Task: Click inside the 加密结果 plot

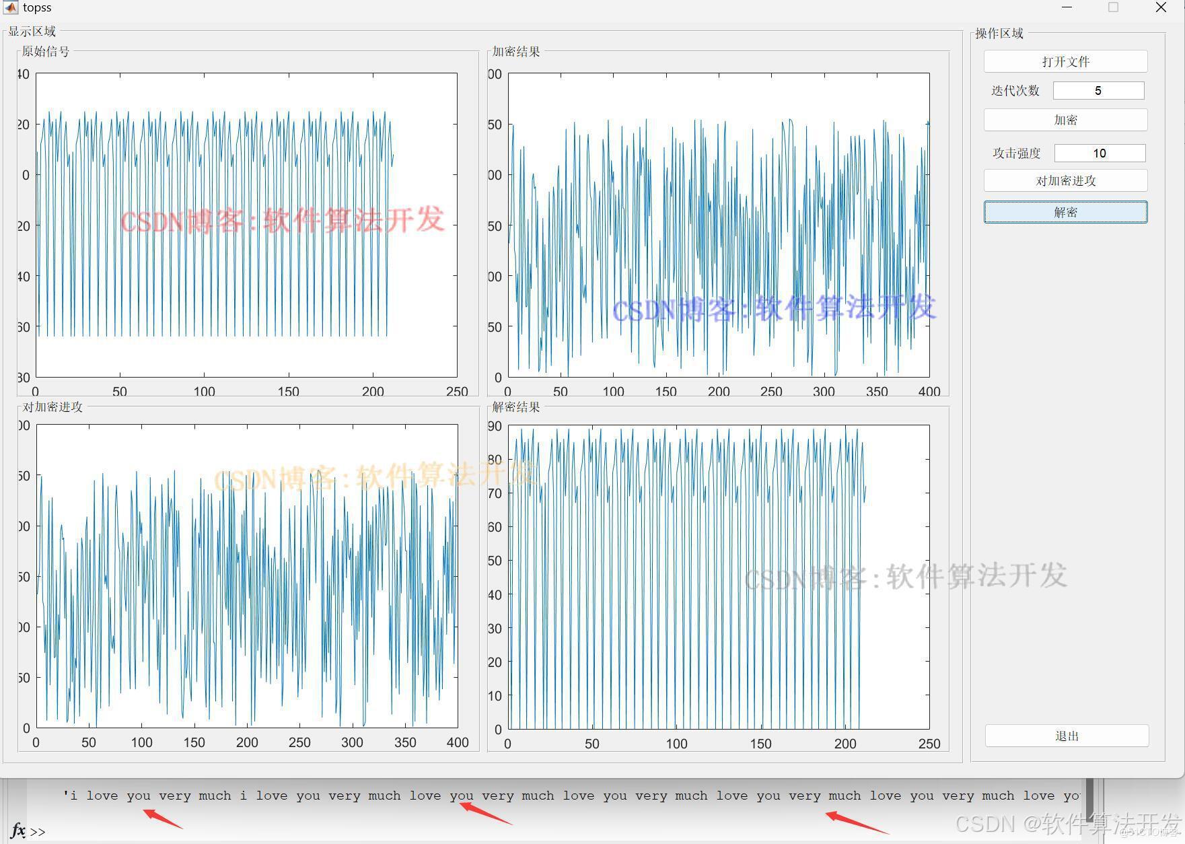Action: (719, 225)
